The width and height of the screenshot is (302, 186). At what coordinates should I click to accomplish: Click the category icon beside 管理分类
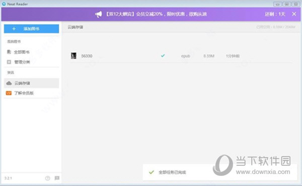9,62
